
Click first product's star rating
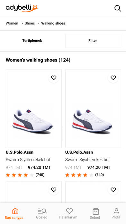(20, 175)
